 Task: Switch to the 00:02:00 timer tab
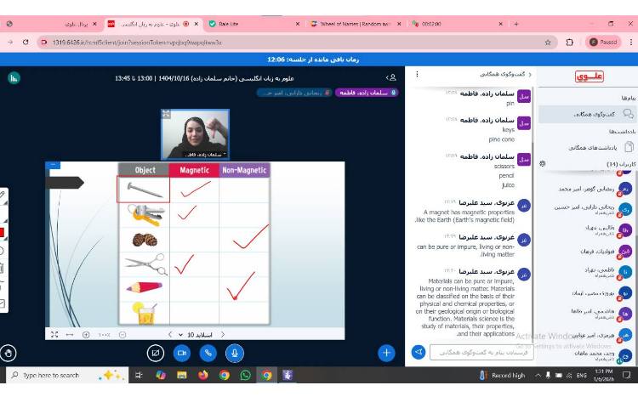pos(457,24)
